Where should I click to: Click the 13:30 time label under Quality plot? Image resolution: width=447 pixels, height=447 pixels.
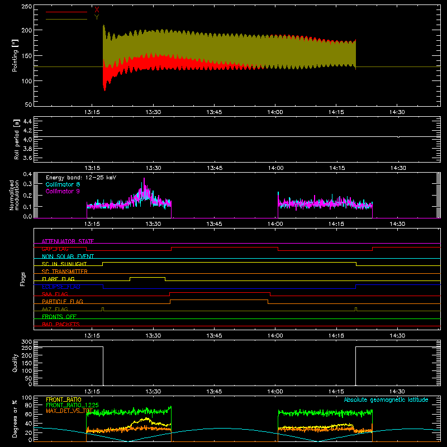tap(153, 392)
